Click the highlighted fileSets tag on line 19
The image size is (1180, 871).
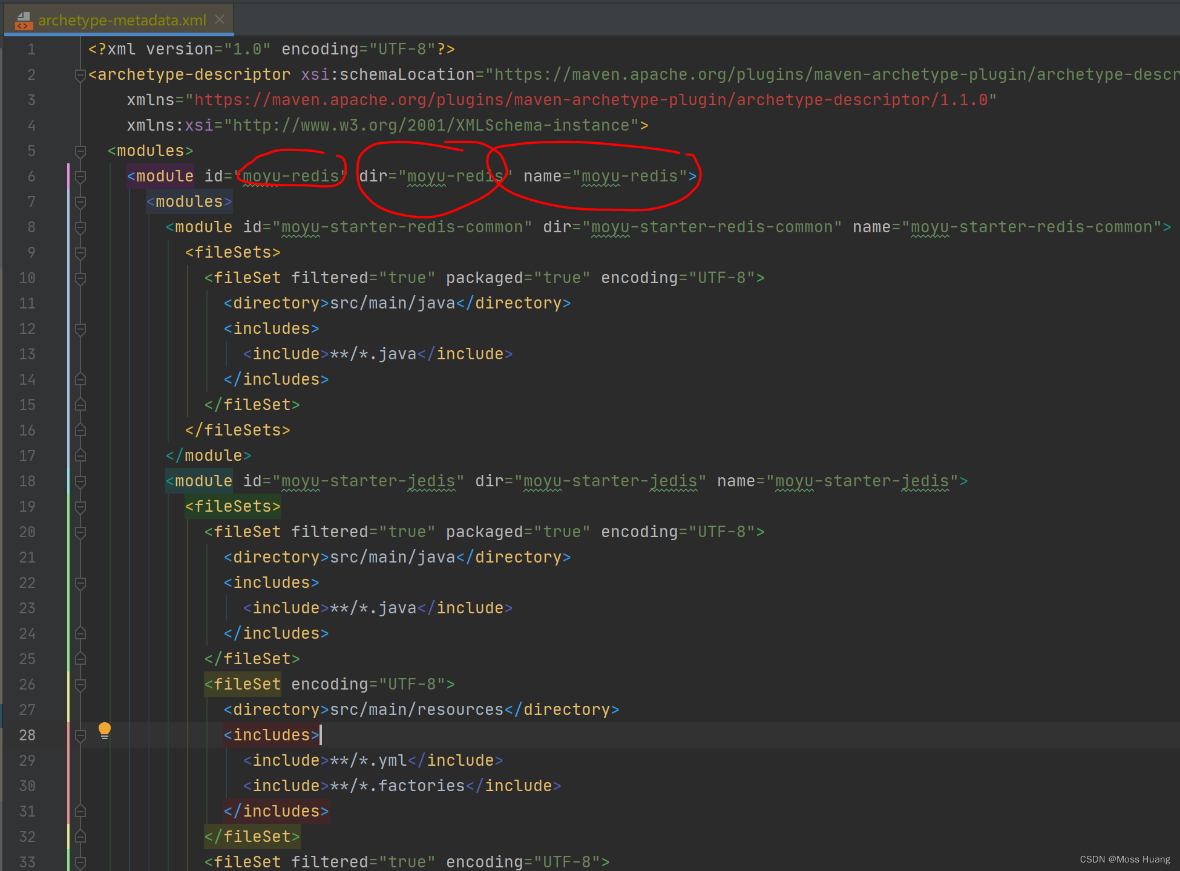(x=233, y=506)
